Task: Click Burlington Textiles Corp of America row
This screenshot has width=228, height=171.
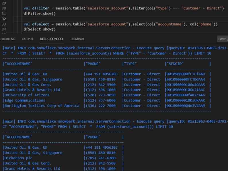Action: 42,106
